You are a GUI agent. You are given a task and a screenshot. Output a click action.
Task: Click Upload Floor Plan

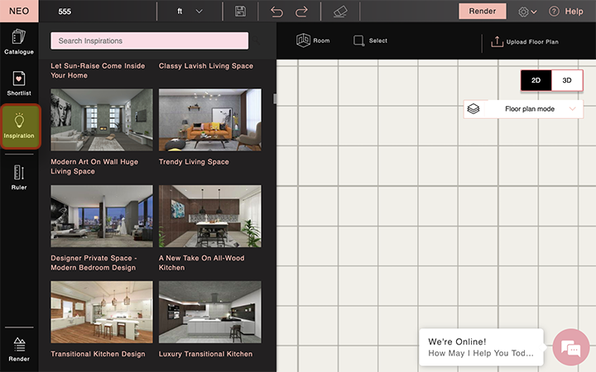pyautogui.click(x=525, y=42)
